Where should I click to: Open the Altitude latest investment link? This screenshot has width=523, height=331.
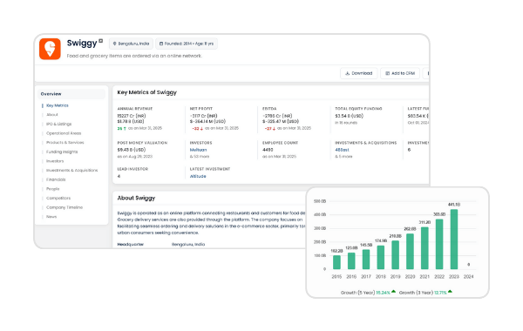(x=198, y=176)
